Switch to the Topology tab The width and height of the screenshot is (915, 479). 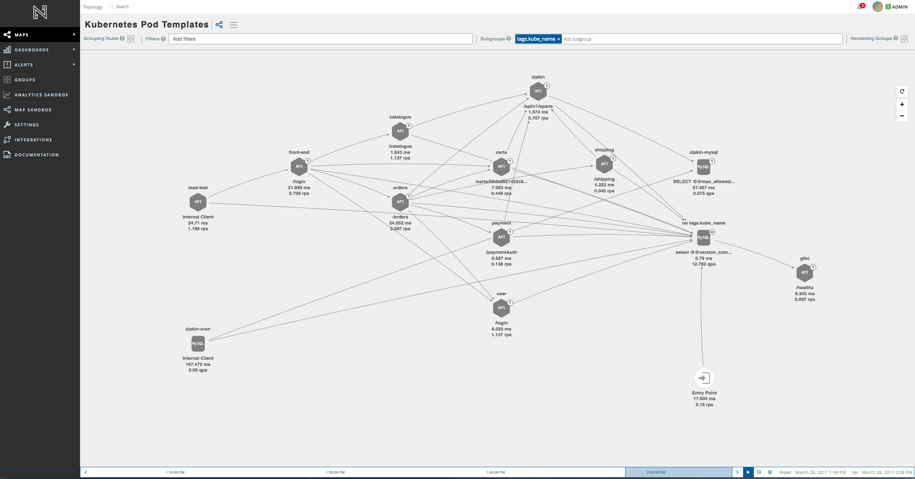point(92,6)
